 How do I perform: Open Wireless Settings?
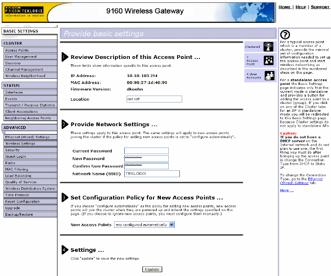pos(30,143)
